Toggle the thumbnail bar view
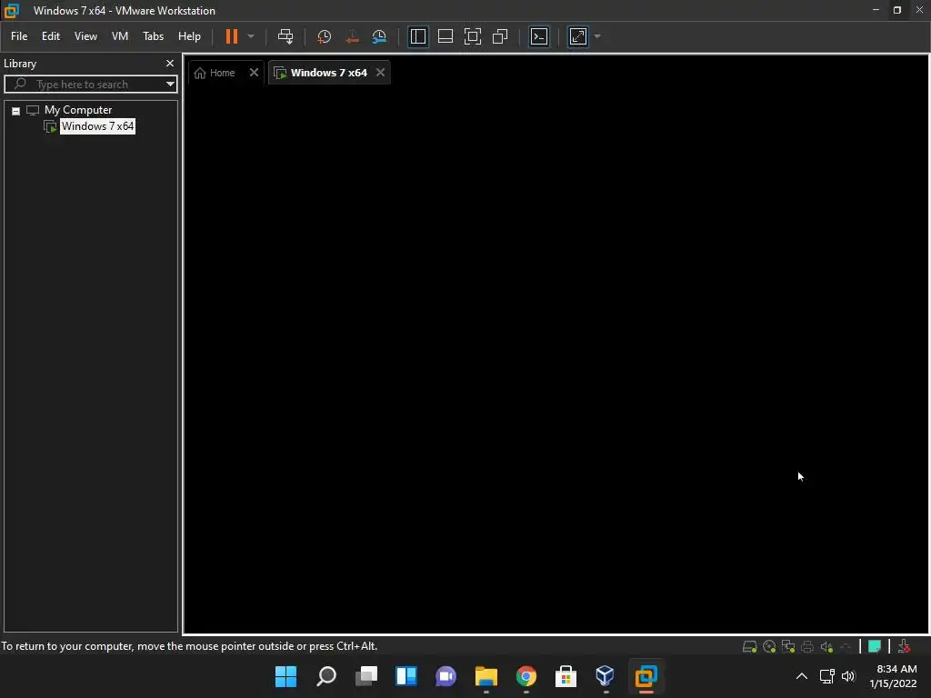This screenshot has width=931, height=698. click(x=445, y=36)
